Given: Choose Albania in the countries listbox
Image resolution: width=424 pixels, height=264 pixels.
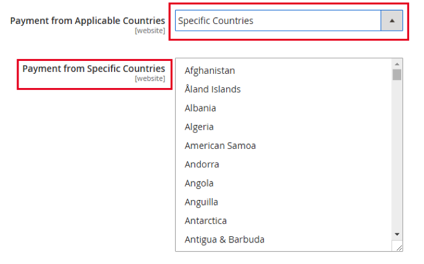Looking at the screenshot, I should (200, 108).
